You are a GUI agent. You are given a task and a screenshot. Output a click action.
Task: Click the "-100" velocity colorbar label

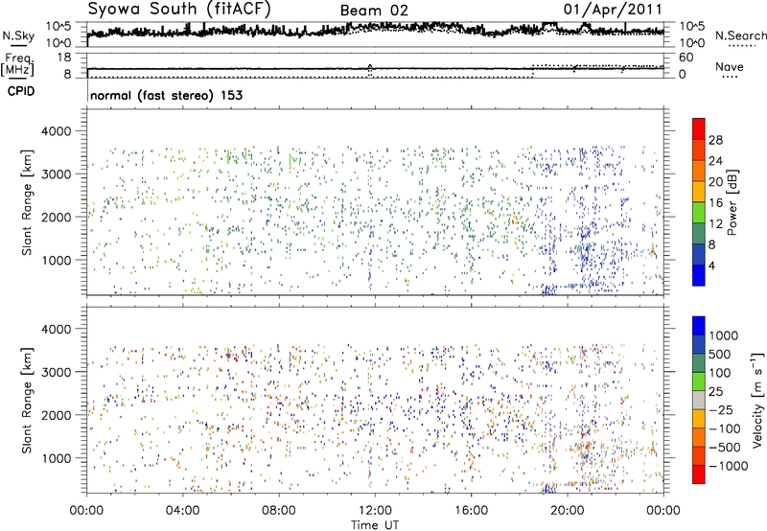click(725, 428)
